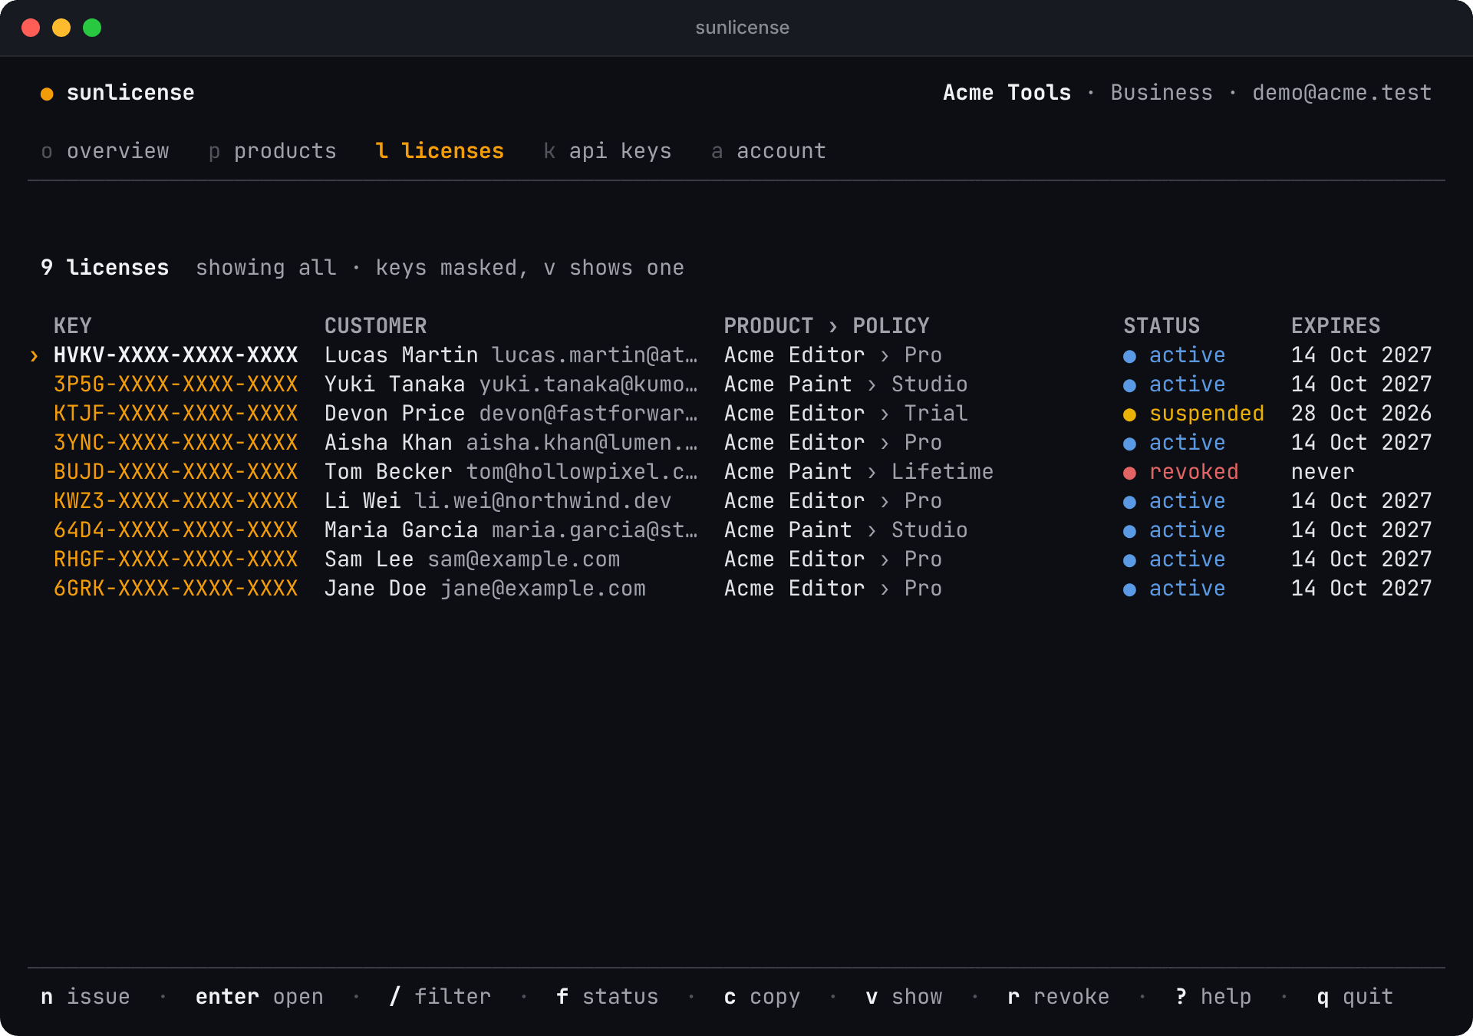Switch to the overview tab

coord(105,151)
